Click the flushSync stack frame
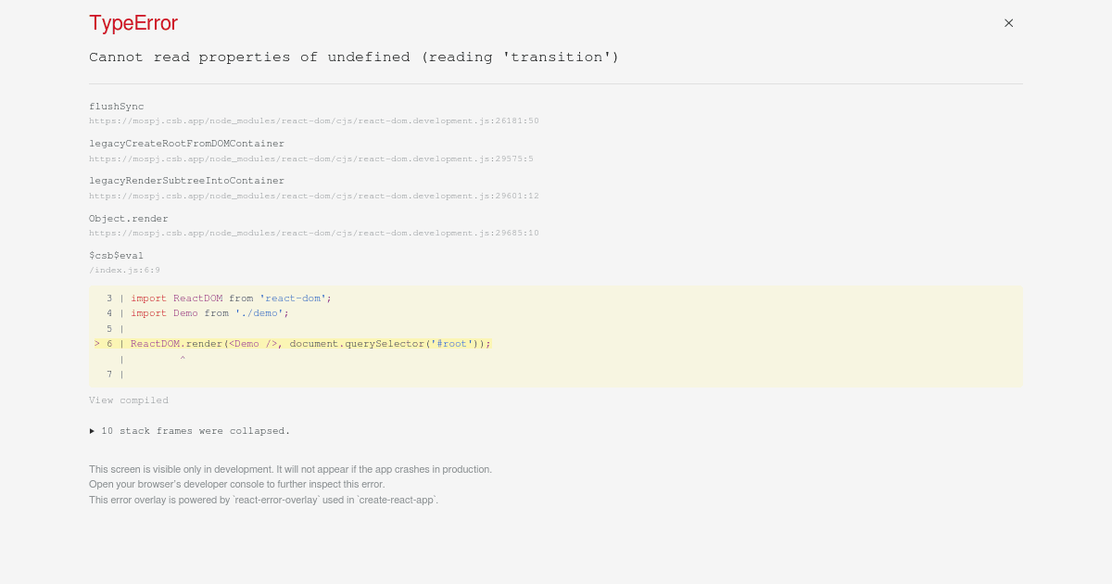 point(117,107)
